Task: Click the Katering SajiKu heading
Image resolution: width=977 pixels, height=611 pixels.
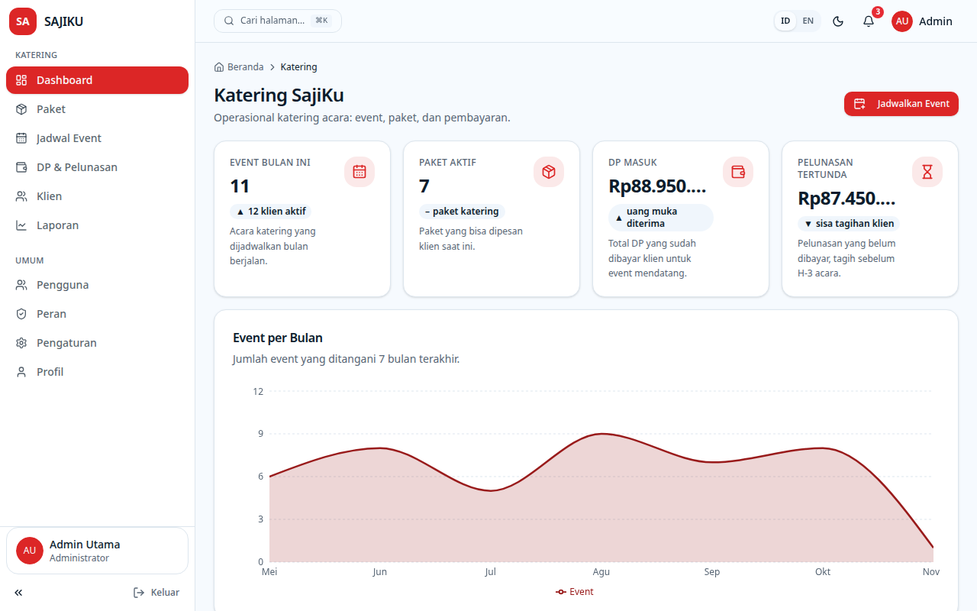Action: pyautogui.click(x=279, y=95)
